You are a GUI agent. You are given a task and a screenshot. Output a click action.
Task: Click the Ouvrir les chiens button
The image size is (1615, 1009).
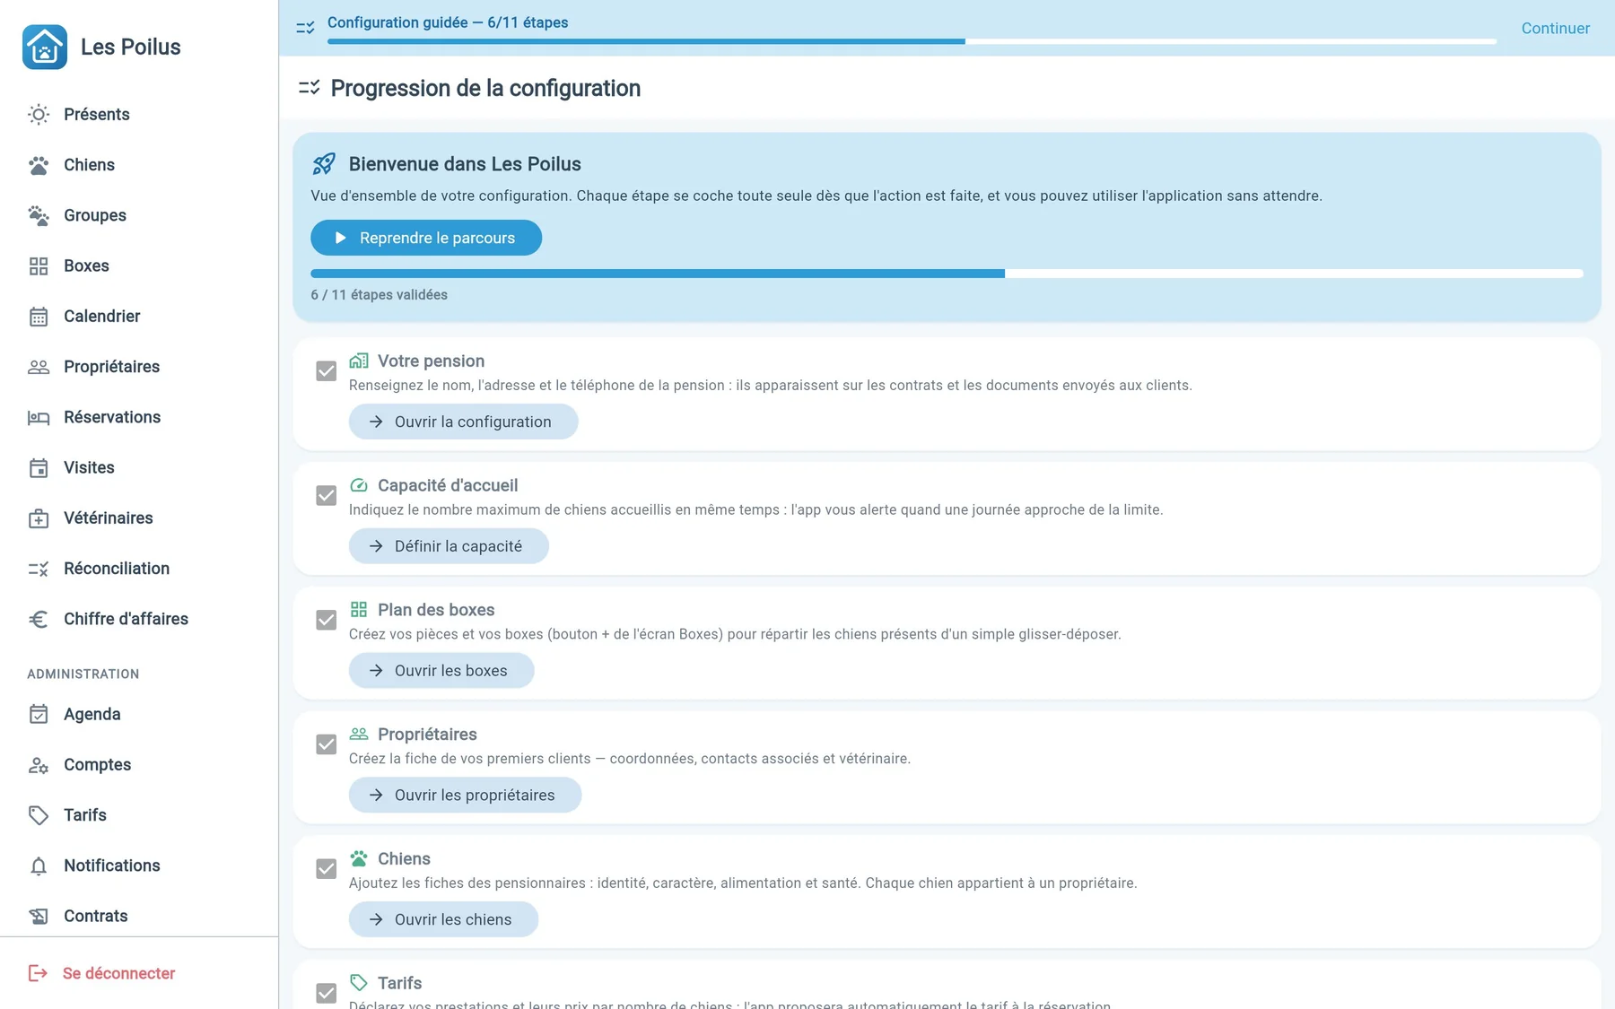(x=443, y=919)
